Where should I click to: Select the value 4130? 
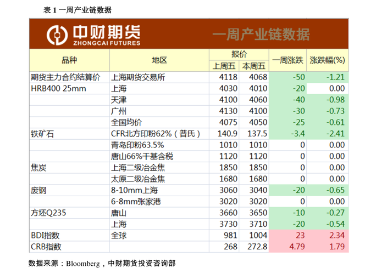coord(228,111)
